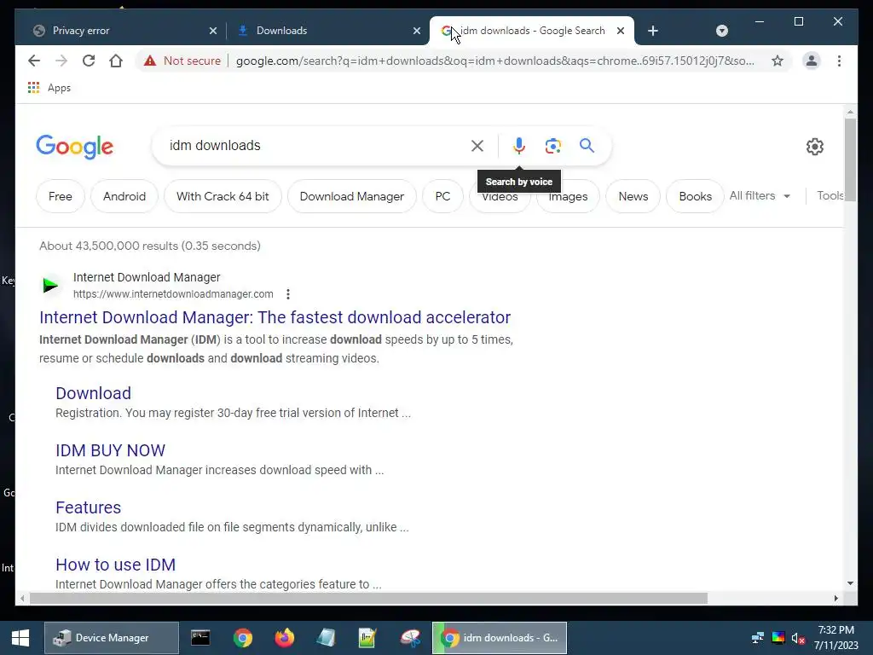Toggle the muted volume tray icon
Image resolution: width=873 pixels, height=655 pixels.
[797, 638]
